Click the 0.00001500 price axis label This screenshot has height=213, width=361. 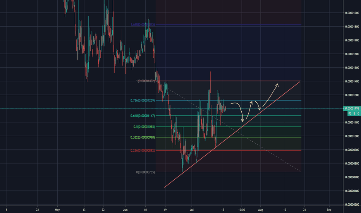[352, 68]
